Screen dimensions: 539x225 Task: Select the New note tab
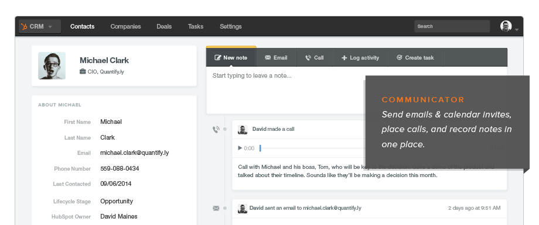click(231, 58)
